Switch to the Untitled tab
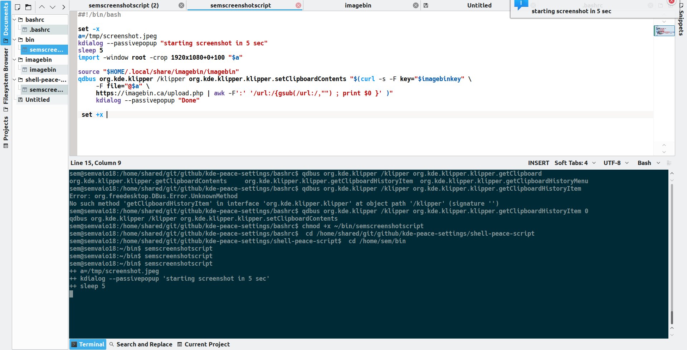 479,5
